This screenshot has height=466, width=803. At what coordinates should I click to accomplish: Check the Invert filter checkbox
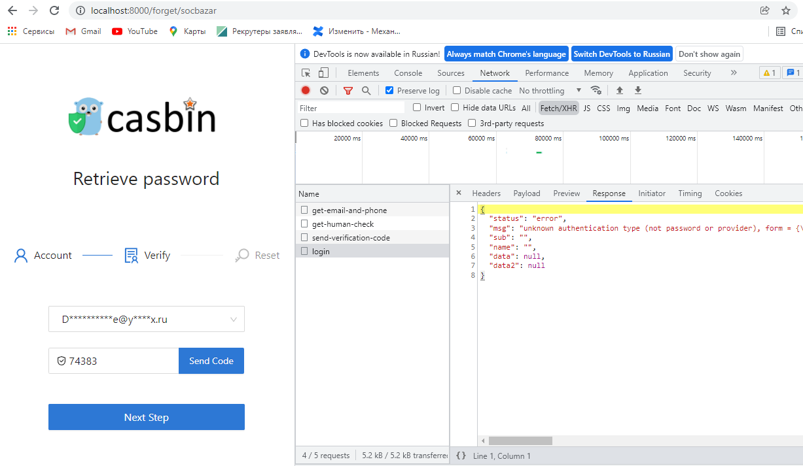(416, 107)
